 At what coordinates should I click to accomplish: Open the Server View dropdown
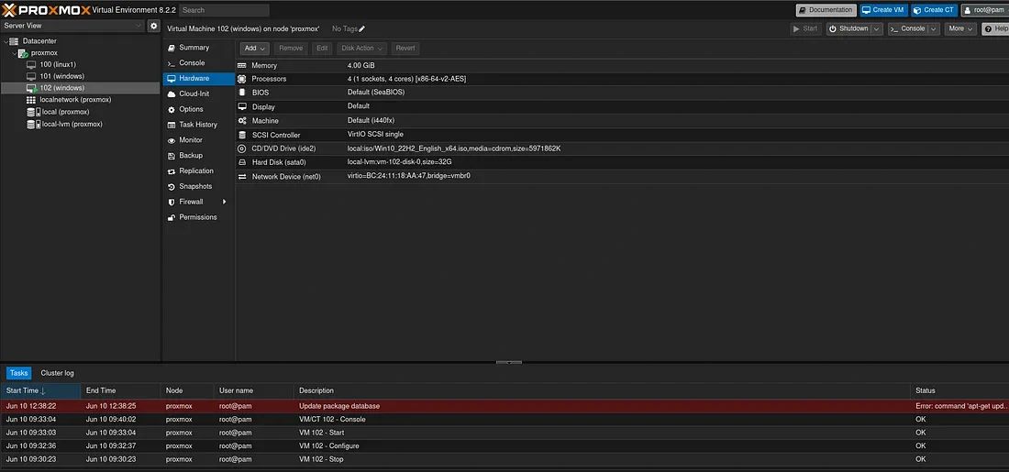point(72,27)
